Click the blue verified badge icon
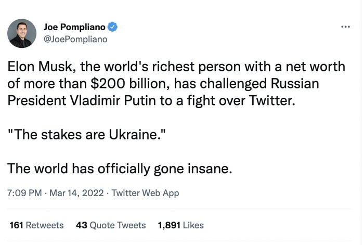 112,27
